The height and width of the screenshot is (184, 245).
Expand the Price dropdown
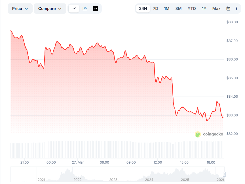(20, 9)
